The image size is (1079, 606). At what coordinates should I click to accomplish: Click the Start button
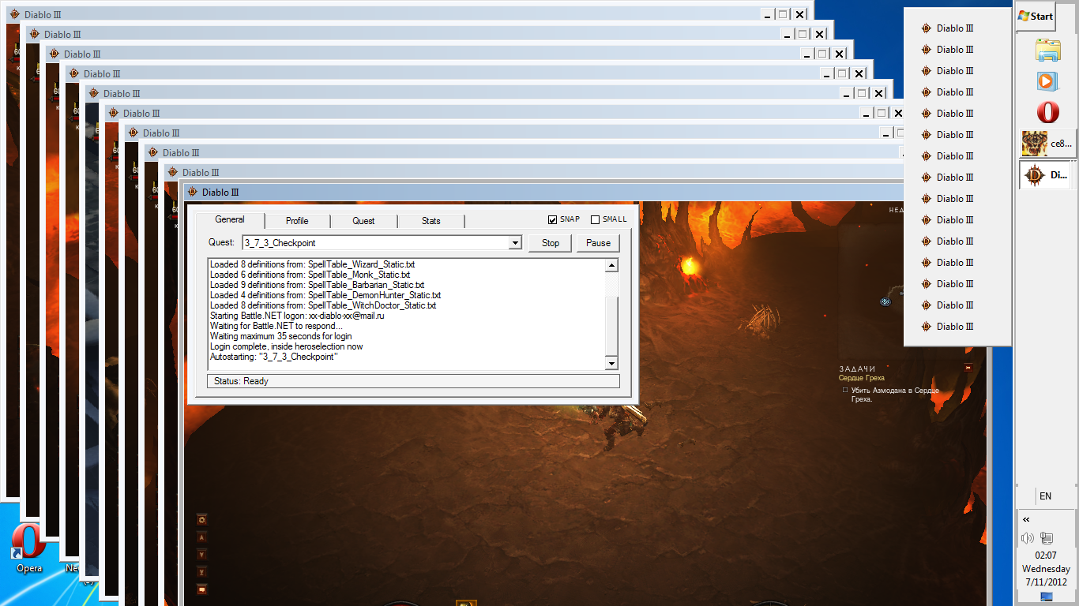[x=1036, y=16]
